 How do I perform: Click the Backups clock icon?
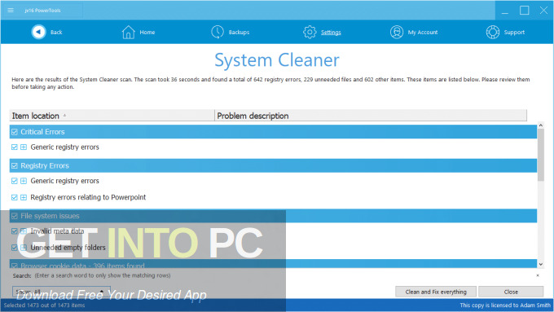[x=218, y=32]
